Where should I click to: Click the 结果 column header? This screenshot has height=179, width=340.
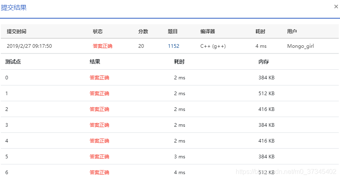95,62
